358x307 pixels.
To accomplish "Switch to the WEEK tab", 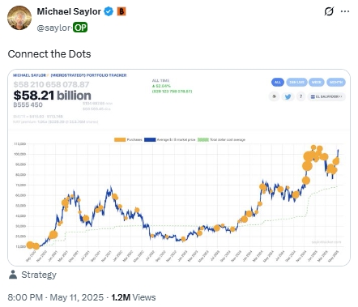I will (317, 82).
